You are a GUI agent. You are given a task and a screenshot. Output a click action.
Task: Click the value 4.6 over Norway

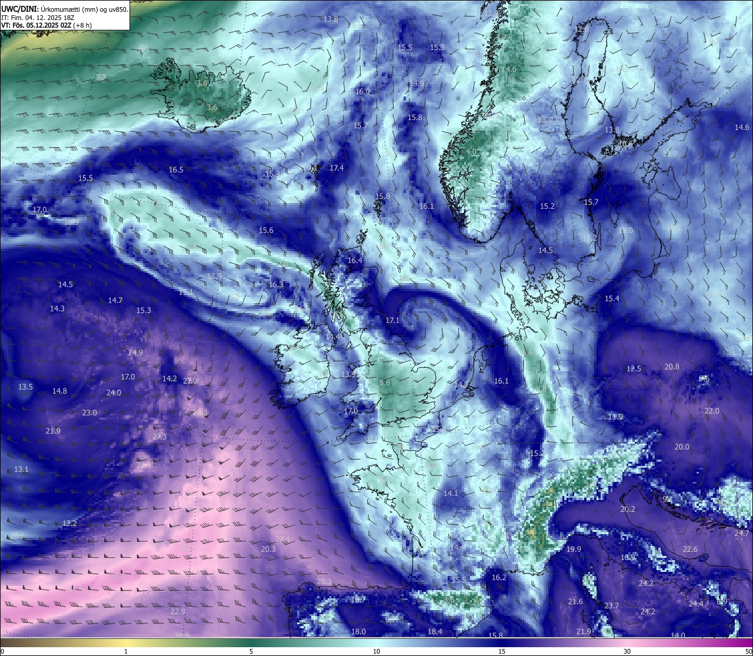pos(511,69)
